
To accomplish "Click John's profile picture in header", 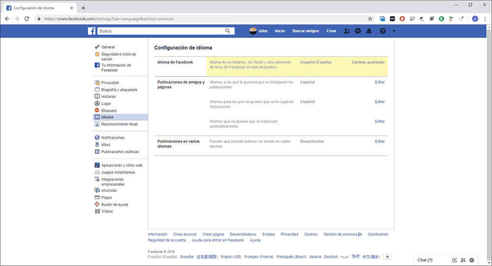I will coord(253,31).
